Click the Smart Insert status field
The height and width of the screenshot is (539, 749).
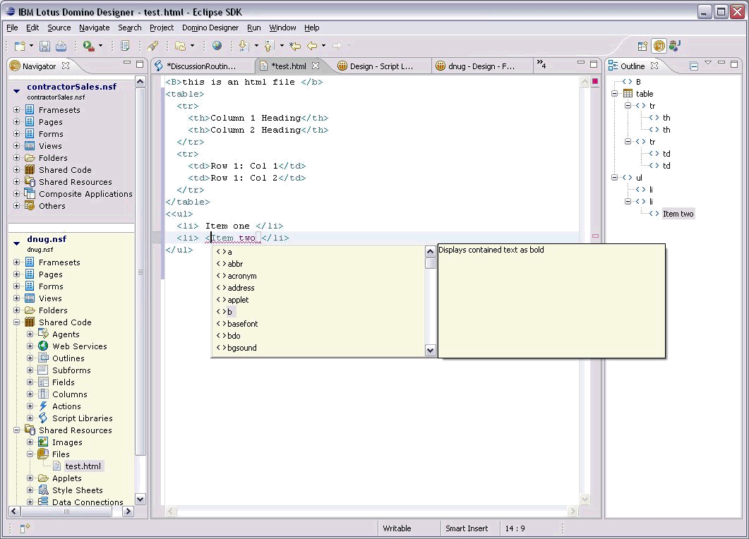coord(467,528)
